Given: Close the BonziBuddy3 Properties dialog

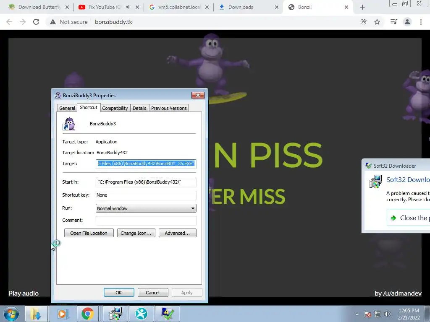Looking at the screenshot, I should pos(198,95).
